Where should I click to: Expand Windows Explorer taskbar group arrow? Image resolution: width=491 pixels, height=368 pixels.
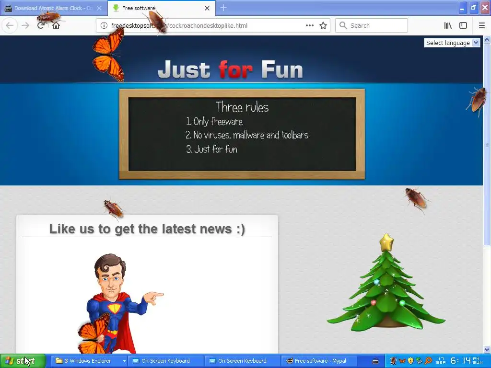coord(124,361)
